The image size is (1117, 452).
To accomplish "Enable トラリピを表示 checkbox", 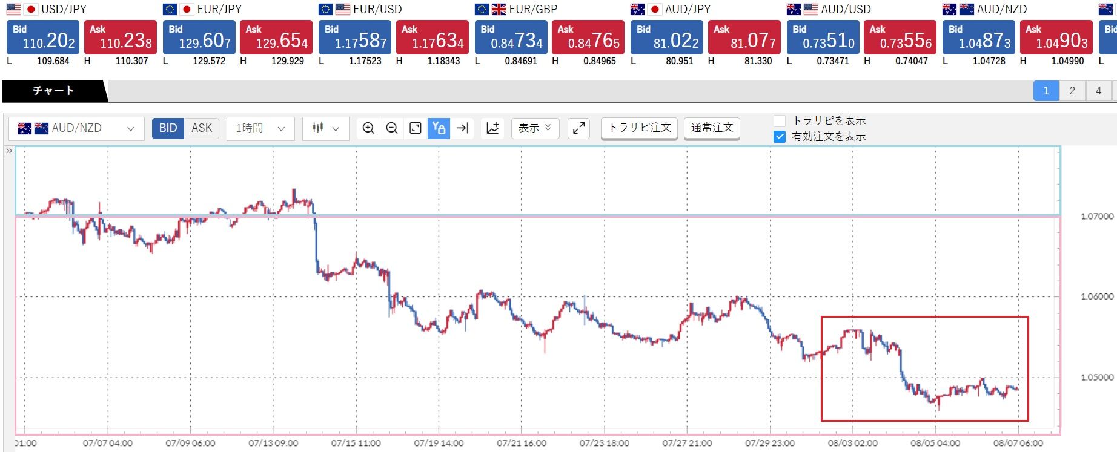I will click(x=780, y=121).
